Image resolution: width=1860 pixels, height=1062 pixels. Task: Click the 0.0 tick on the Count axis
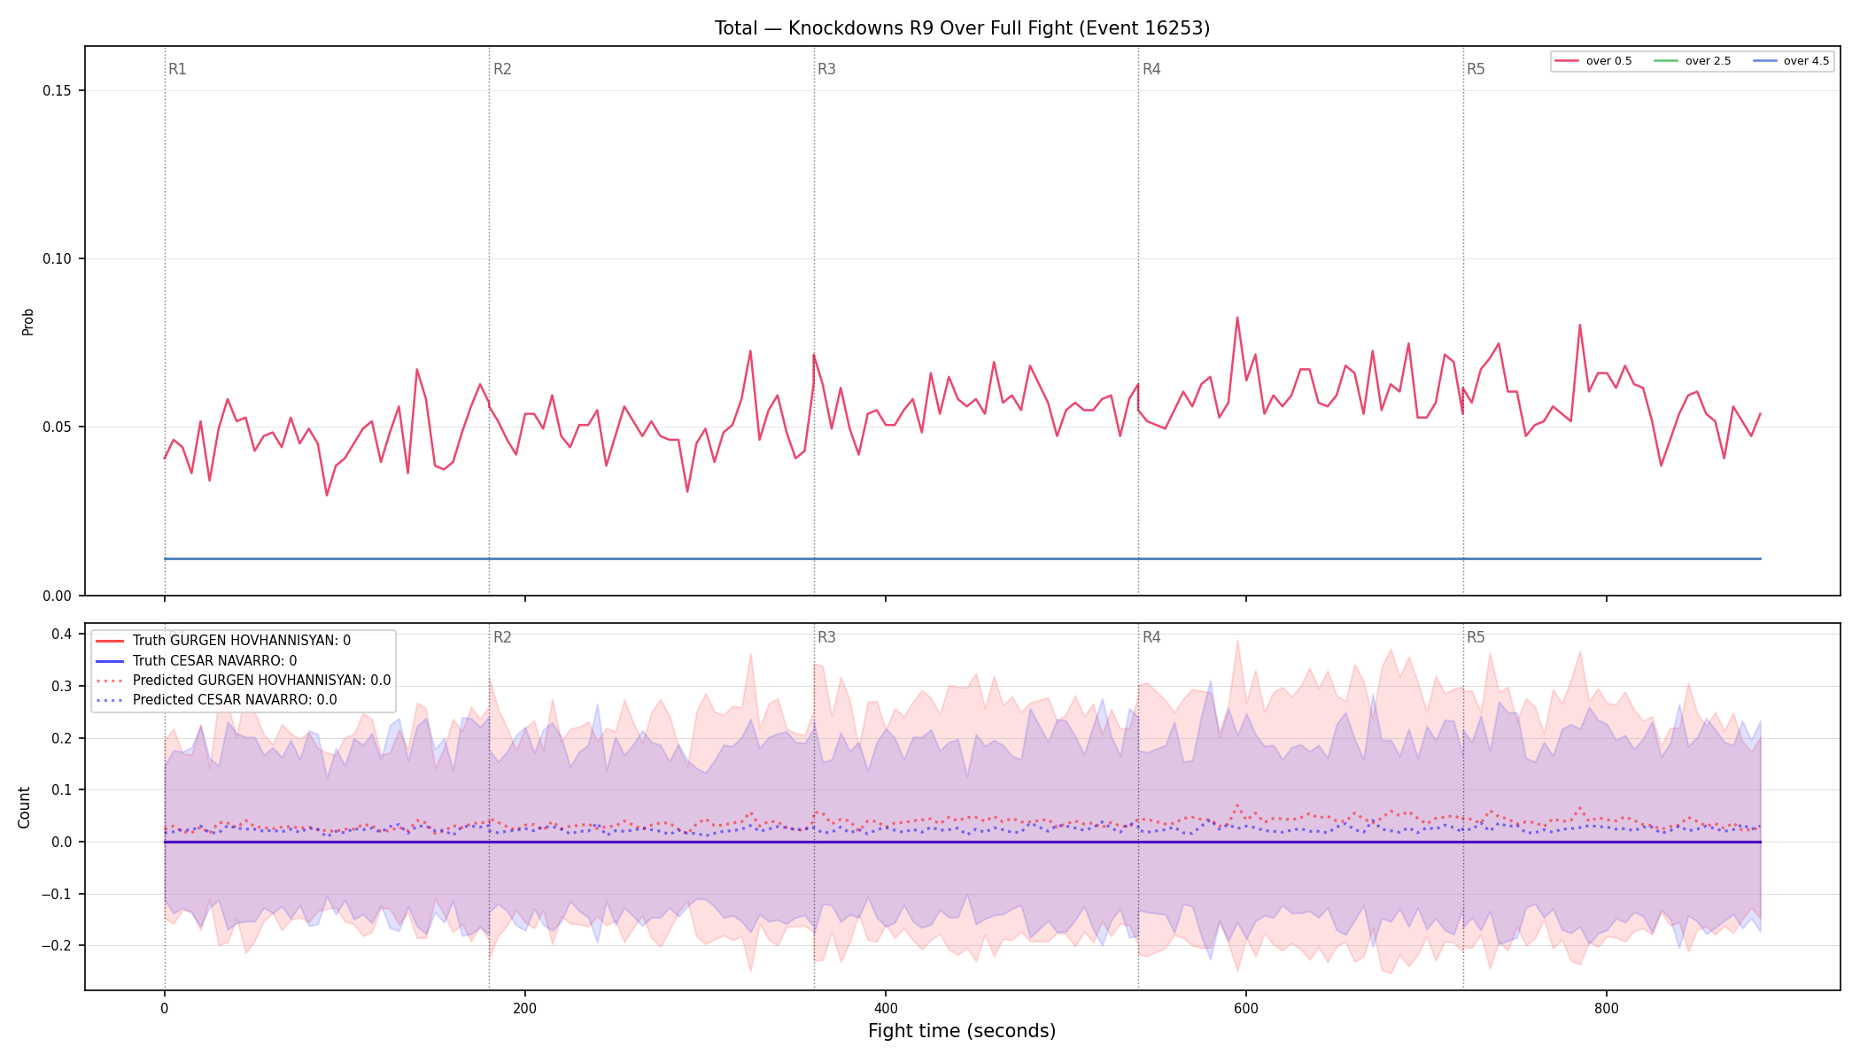62,843
